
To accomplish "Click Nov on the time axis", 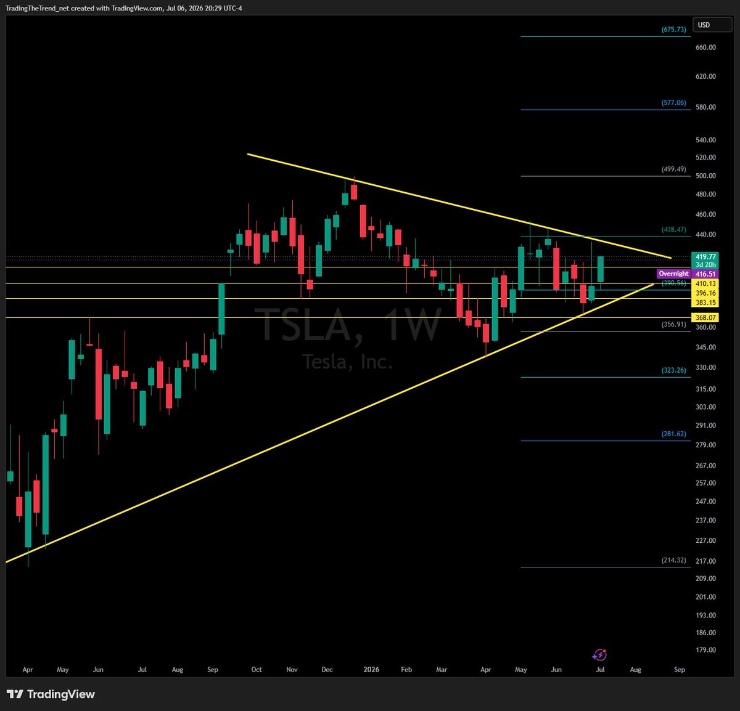I will point(292,670).
